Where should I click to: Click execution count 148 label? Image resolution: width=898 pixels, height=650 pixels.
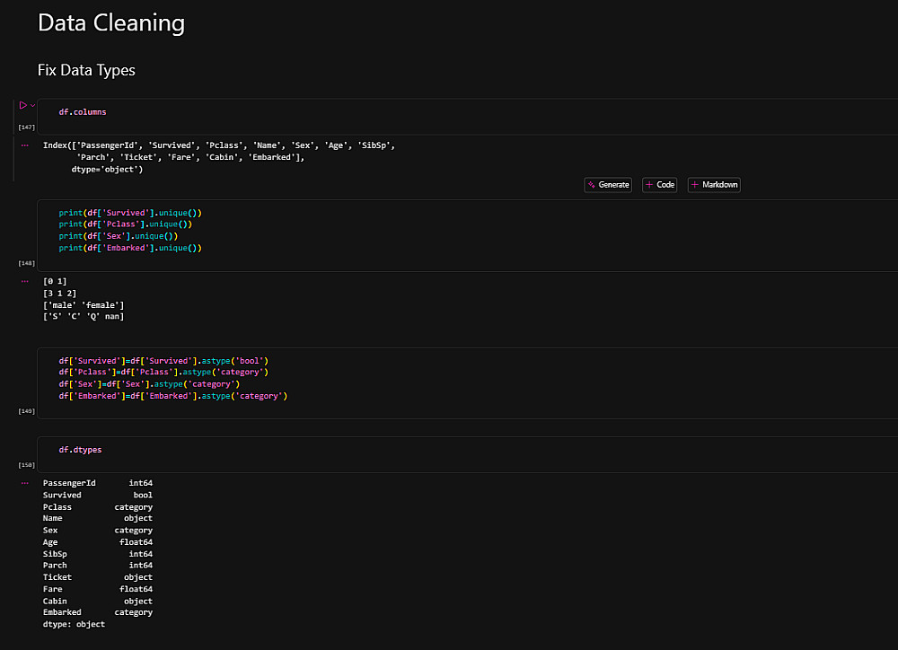pos(26,263)
